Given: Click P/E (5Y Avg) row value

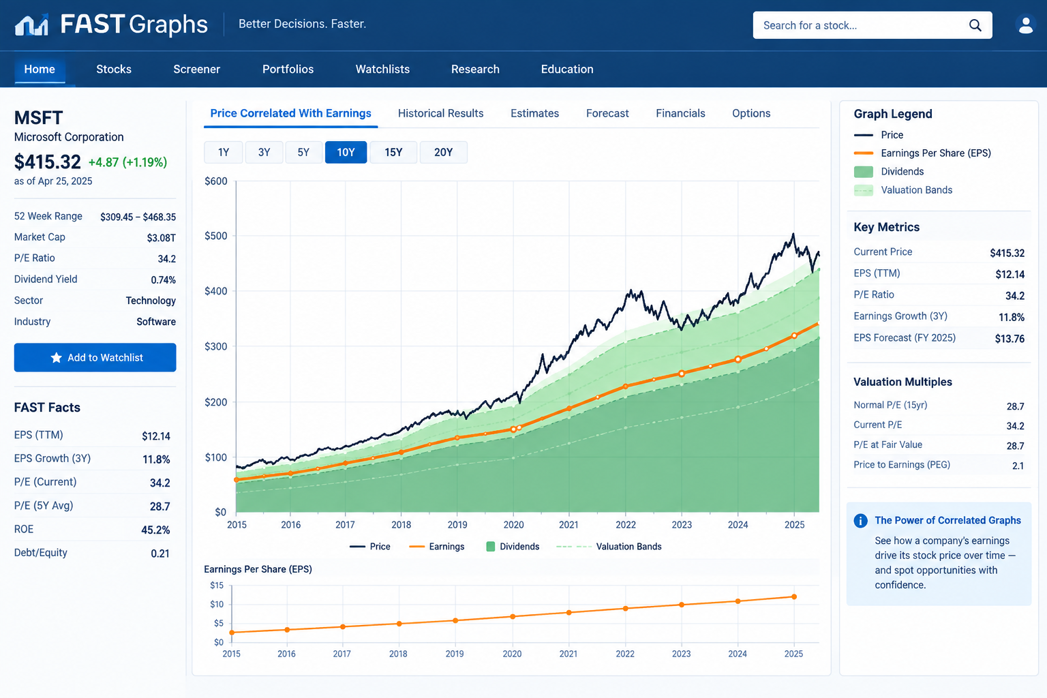Looking at the screenshot, I should tap(160, 506).
